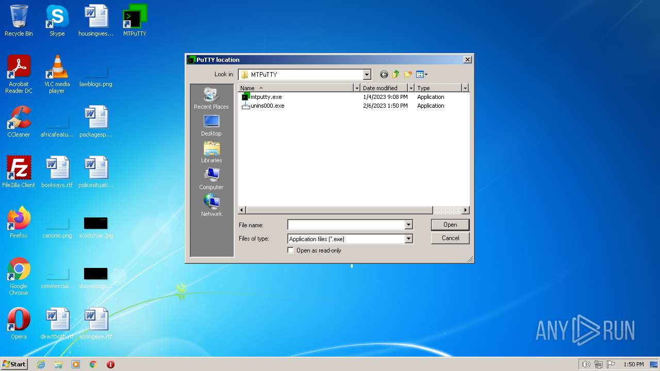Image resolution: width=660 pixels, height=371 pixels.
Task: Sort files by Date modified header
Action: click(x=384, y=88)
